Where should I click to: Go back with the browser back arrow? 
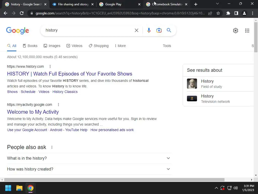pyautogui.click(x=6, y=13)
